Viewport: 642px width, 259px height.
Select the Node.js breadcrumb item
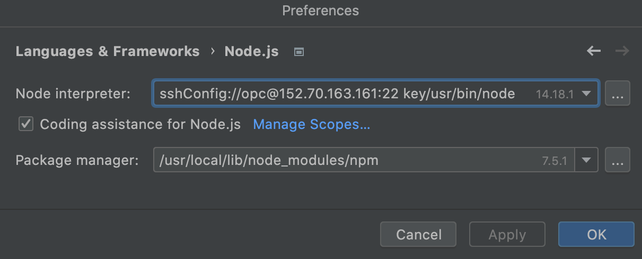(x=251, y=51)
